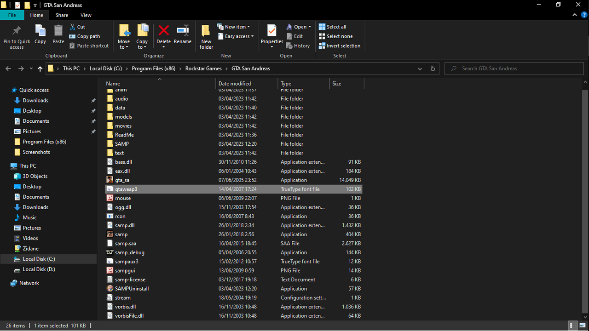The image size is (589, 331).
Task: Click Select all in the ribbon
Action: pos(333,27)
